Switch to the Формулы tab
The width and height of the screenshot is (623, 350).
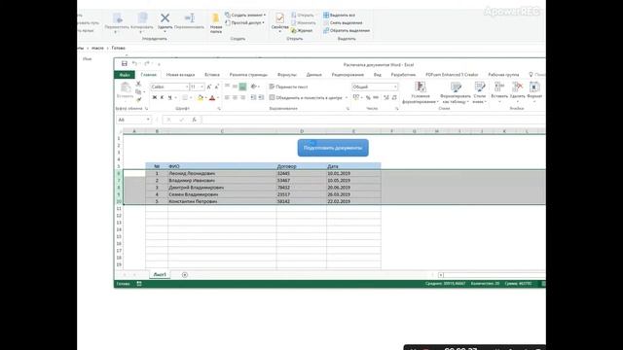pos(287,75)
